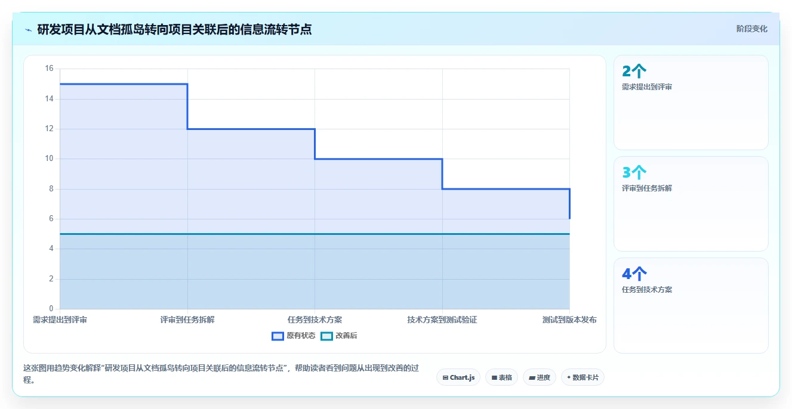The image size is (792, 409).
Task: Select the 表格 tag chip
Action: 501,377
